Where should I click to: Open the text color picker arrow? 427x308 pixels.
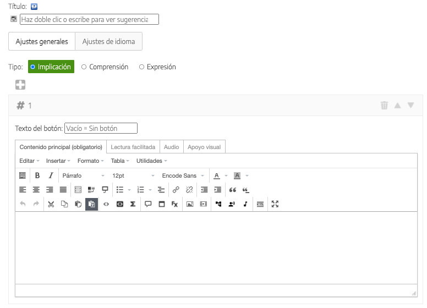click(226, 175)
